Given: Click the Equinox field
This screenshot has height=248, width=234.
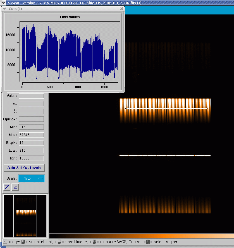Looking at the screenshot, I should [x=31, y=119].
